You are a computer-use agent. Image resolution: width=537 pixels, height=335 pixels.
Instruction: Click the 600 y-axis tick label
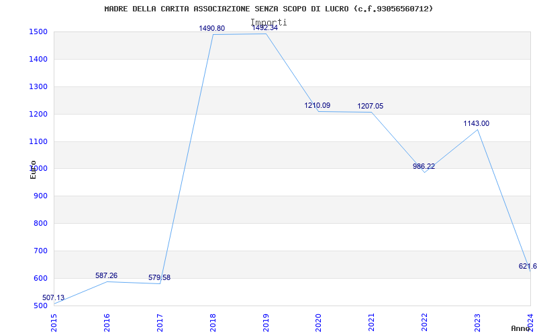click(x=40, y=278)
